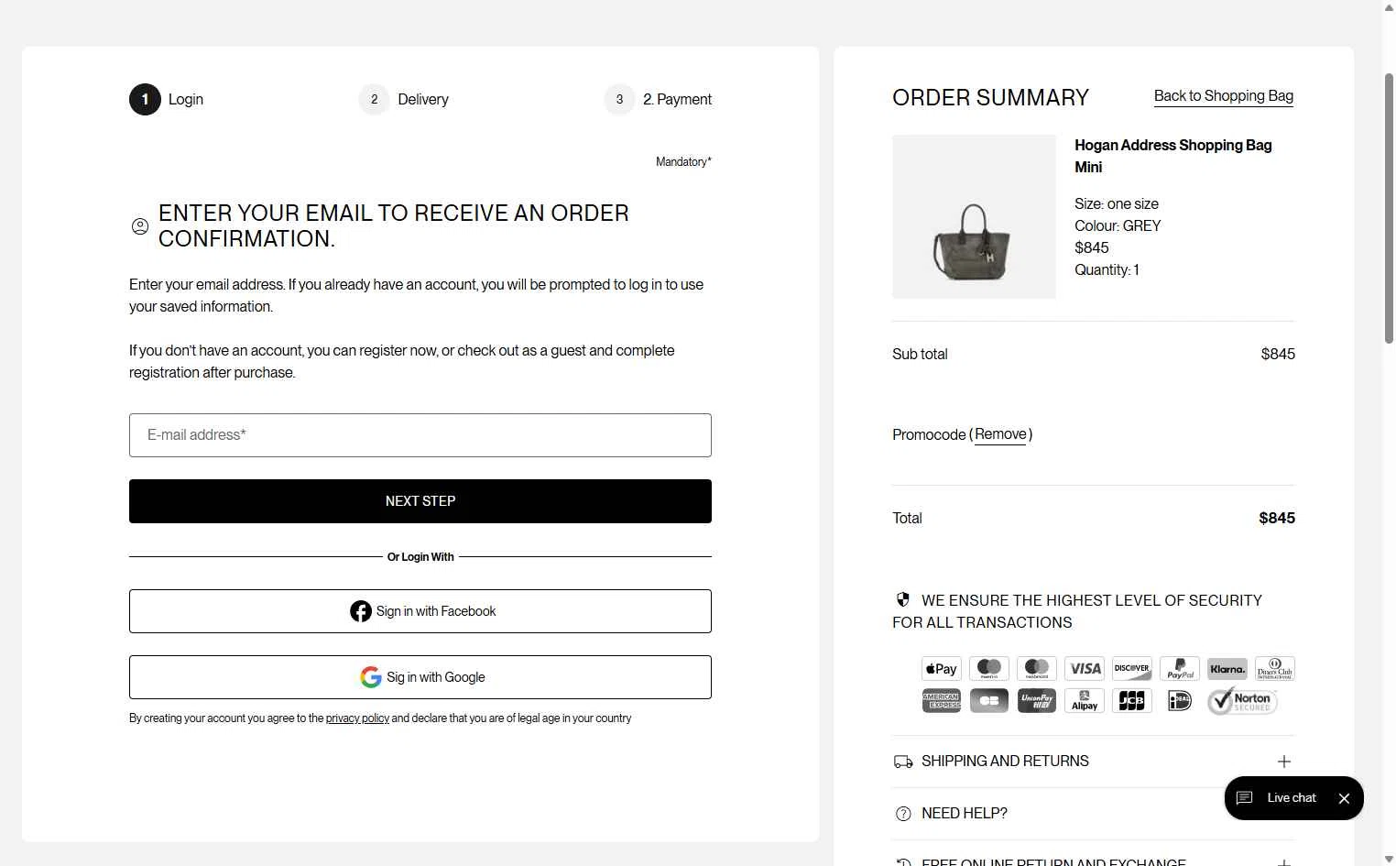This screenshot has height=866, width=1396.
Task: Go to the Delivery step
Action: click(404, 99)
